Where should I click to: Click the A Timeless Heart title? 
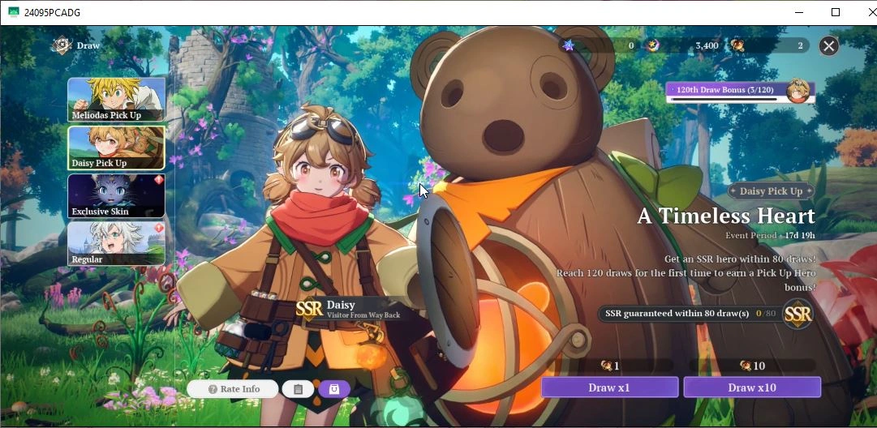click(x=726, y=216)
